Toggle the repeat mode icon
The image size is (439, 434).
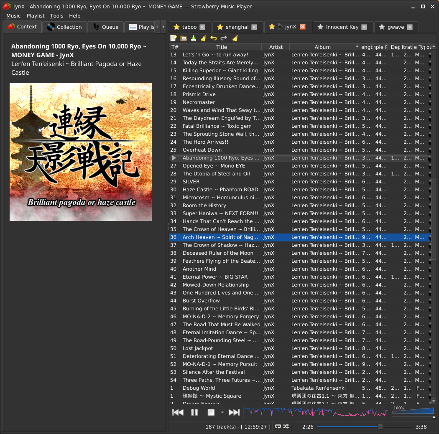point(278,426)
